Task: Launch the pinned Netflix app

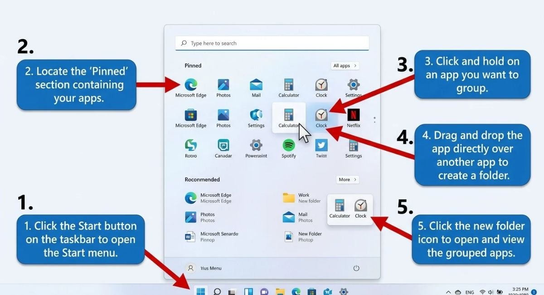Action: coord(354,118)
